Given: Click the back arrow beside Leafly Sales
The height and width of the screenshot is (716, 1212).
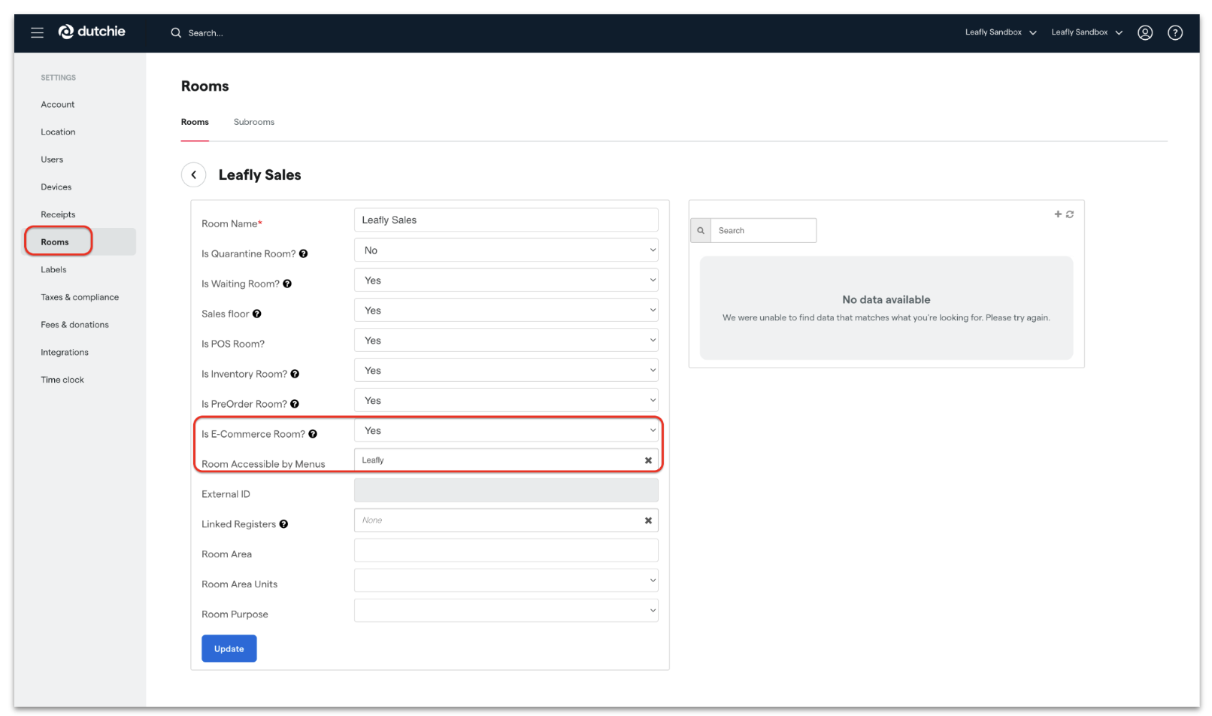Looking at the screenshot, I should 193,174.
